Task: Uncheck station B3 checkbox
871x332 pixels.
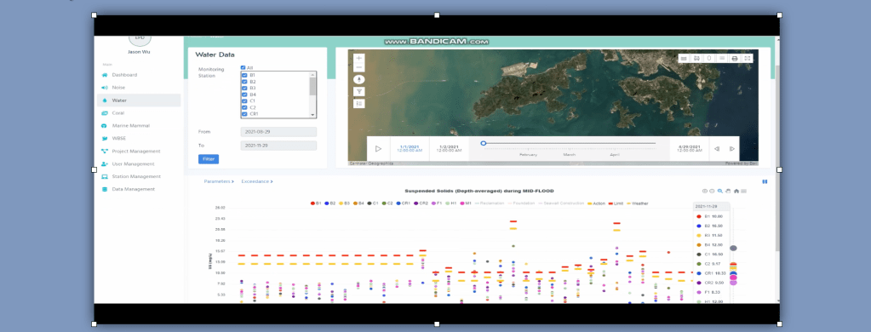Action: click(245, 89)
